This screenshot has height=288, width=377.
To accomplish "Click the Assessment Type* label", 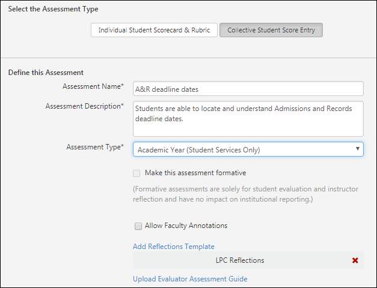I will 95,147.
